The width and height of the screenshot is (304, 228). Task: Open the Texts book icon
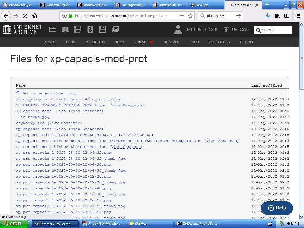65,29
